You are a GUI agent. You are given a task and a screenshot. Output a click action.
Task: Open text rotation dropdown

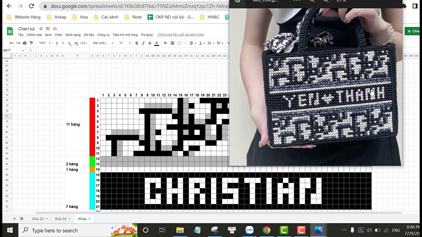[220, 43]
